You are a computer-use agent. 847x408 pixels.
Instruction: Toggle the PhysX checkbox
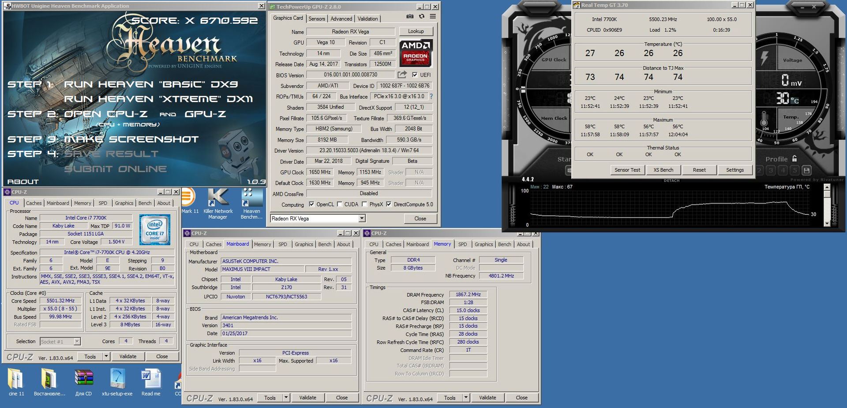tap(364, 204)
